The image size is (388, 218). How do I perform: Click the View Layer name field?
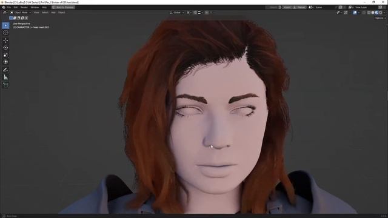pyautogui.click(x=366, y=7)
